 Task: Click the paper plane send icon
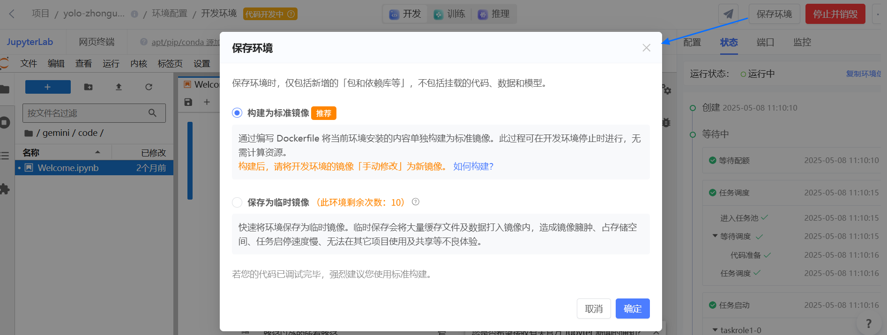coord(728,14)
